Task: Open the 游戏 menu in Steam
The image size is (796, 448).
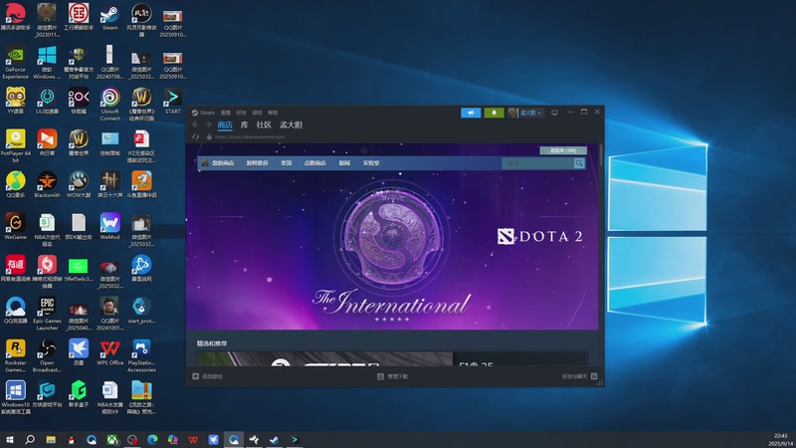Action: pos(258,112)
